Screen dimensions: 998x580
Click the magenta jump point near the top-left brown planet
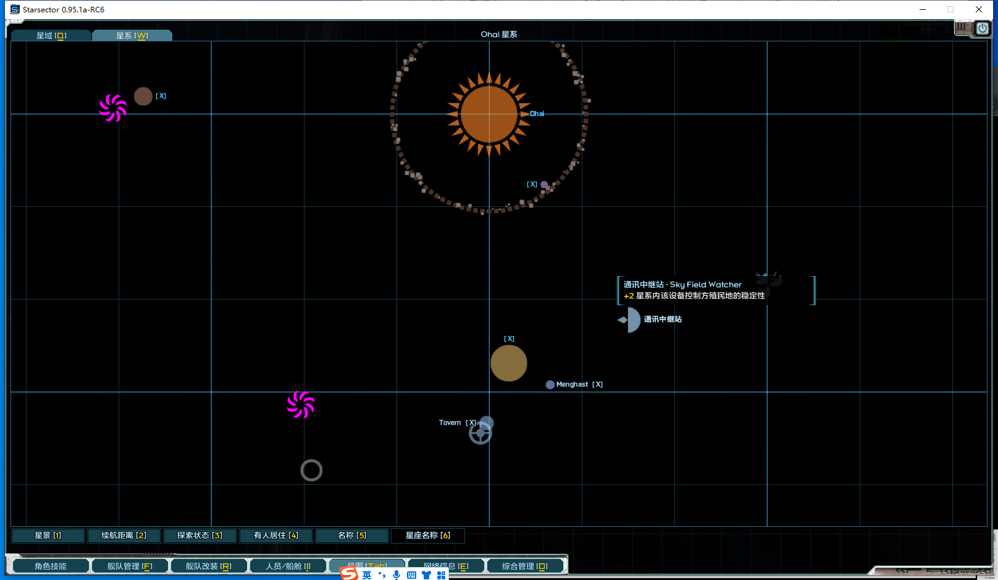pyautogui.click(x=113, y=108)
